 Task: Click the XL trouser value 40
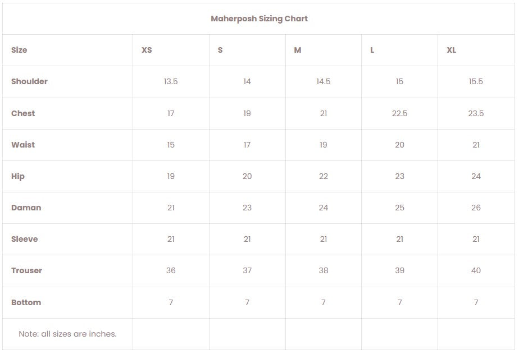pos(476,270)
